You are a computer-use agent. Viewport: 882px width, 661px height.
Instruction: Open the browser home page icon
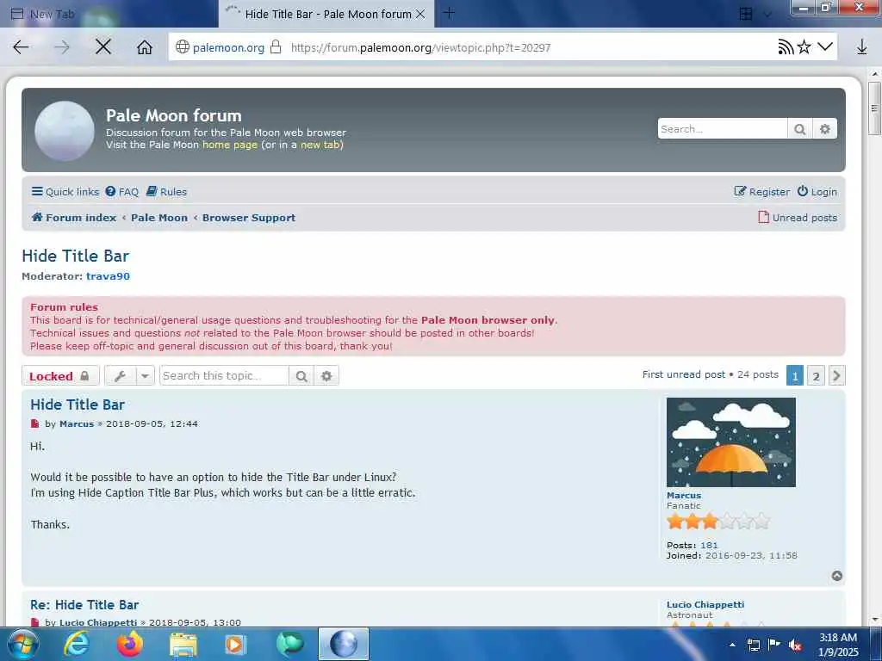point(145,47)
